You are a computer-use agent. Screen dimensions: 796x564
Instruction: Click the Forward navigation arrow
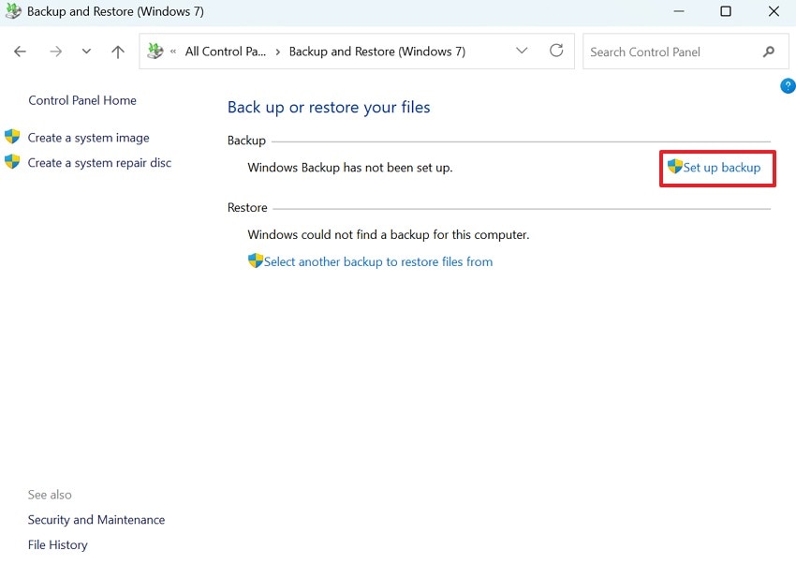coord(55,52)
